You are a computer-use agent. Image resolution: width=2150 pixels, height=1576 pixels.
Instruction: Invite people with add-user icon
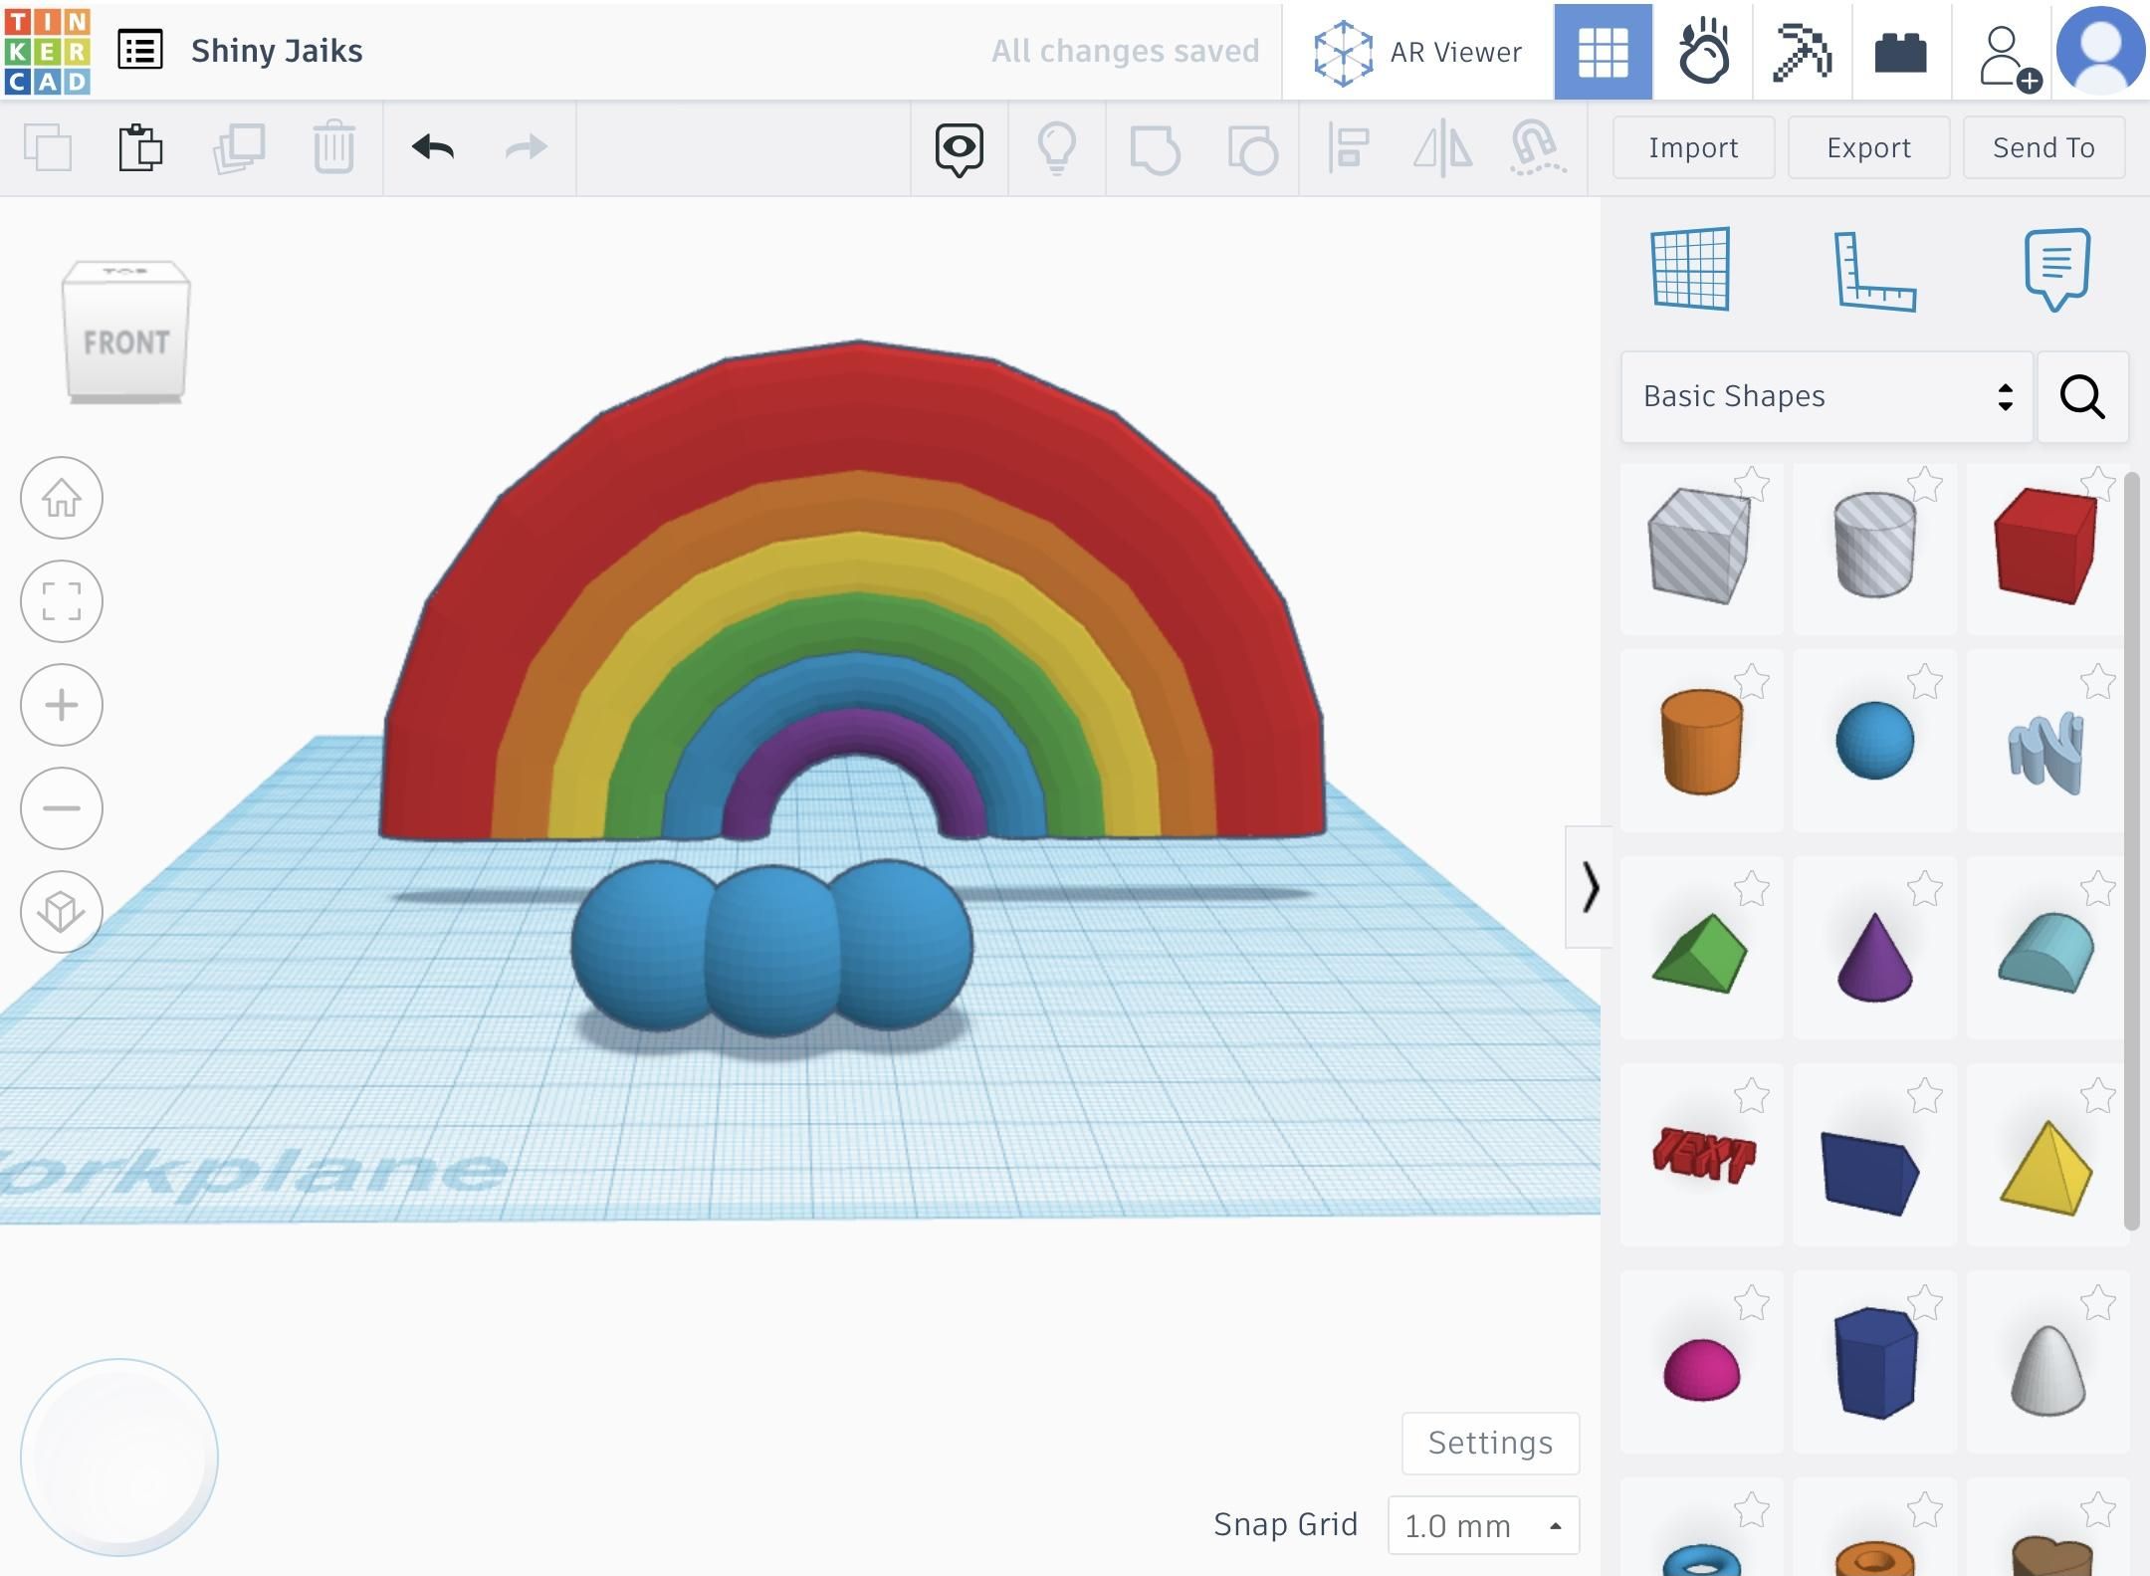(x=2010, y=60)
